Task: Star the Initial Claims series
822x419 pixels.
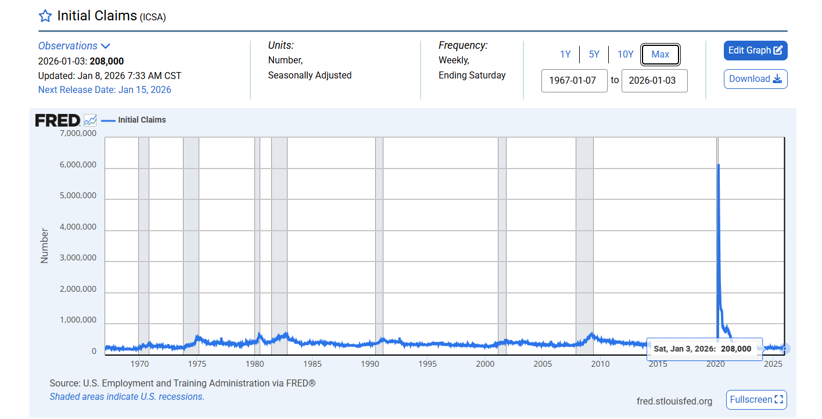Action: [x=45, y=16]
